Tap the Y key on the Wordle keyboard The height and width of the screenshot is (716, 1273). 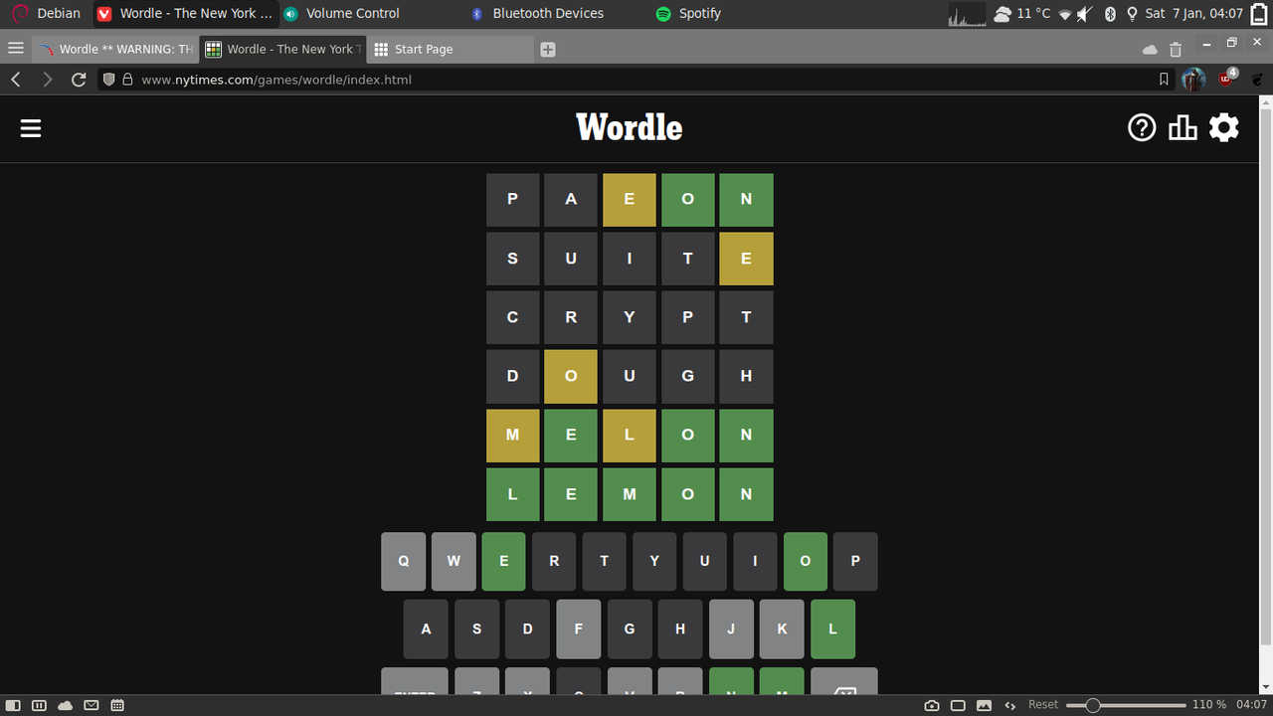tap(654, 562)
